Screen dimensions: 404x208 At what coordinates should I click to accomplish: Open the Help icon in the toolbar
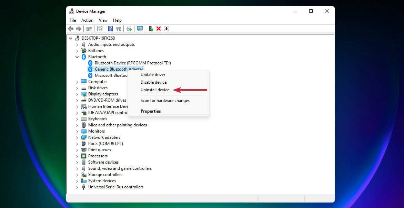click(x=110, y=29)
